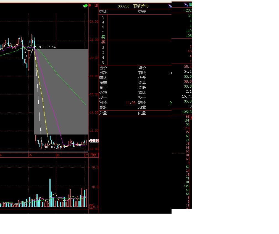
Task: Click the 万 unit marker on volume axis
Action: coord(91,206)
